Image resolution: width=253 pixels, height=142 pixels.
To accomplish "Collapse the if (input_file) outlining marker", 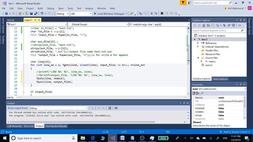I will pyautogui.click(x=24, y=92).
